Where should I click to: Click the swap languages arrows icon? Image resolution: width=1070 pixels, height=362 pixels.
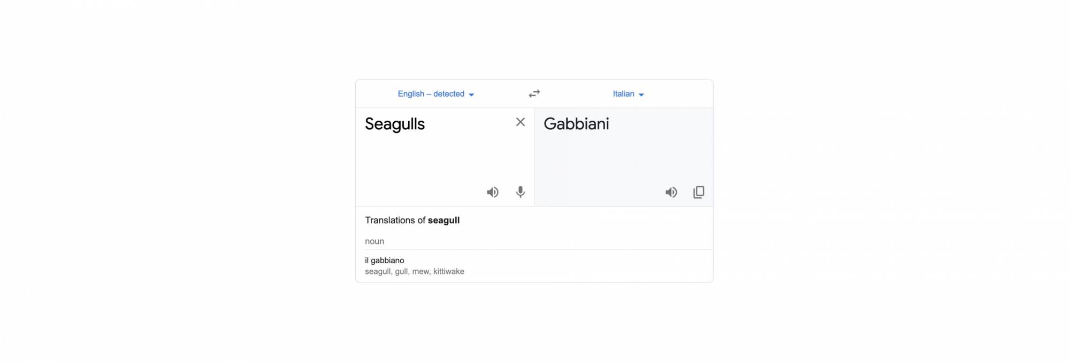(x=534, y=93)
